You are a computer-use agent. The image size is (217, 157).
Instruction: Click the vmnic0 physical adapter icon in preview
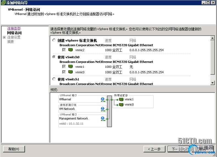tap(121, 105)
